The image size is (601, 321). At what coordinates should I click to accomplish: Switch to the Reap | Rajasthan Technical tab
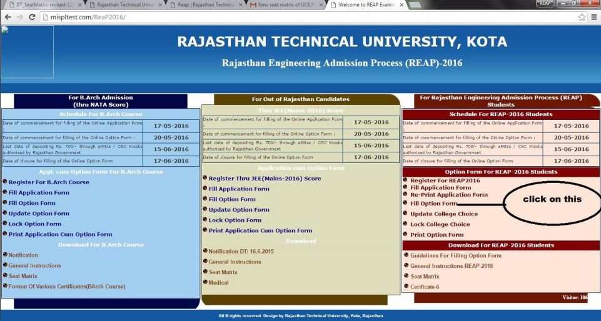[205, 5]
